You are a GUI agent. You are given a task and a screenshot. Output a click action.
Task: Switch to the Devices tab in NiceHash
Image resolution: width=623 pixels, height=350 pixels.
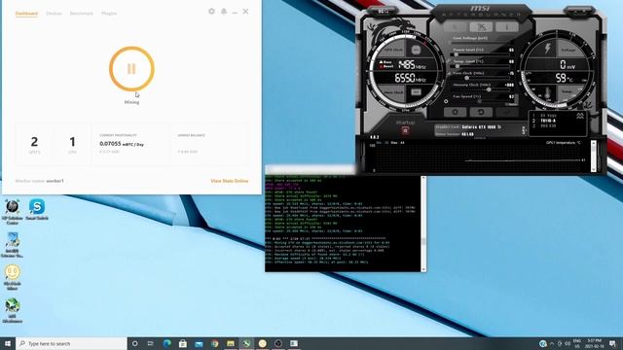point(54,13)
